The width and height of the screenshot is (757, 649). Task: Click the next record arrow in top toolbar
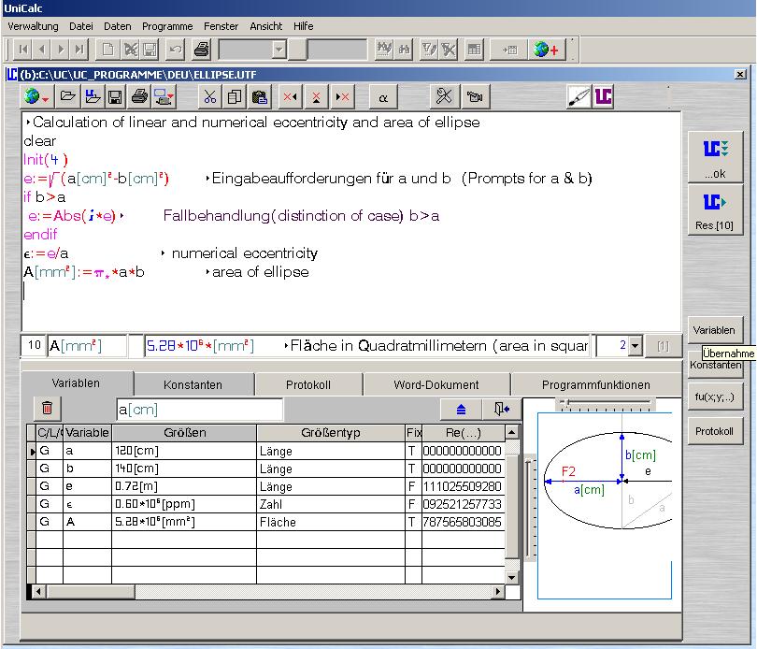pos(61,50)
